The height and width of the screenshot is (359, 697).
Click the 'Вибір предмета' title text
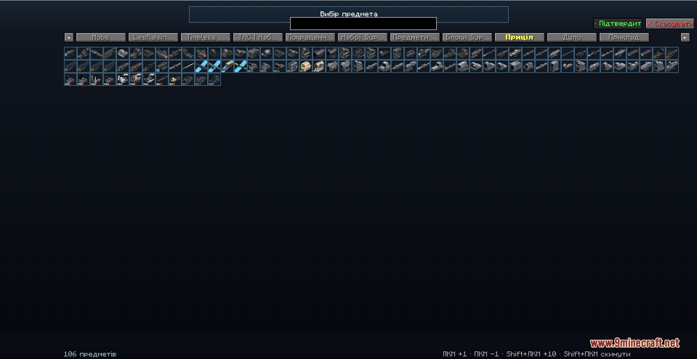348,14
